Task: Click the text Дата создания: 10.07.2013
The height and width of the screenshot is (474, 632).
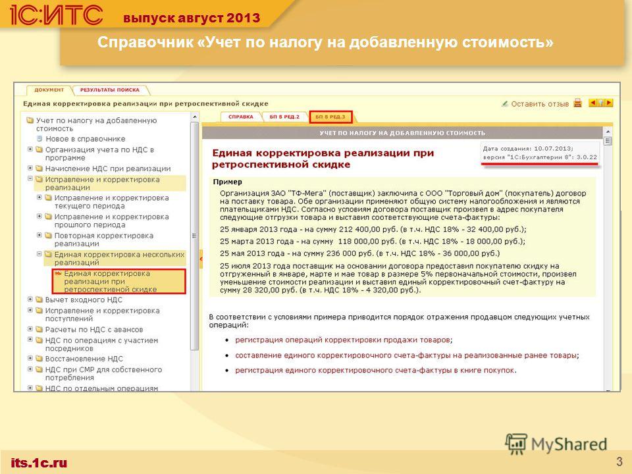Action: [528, 148]
